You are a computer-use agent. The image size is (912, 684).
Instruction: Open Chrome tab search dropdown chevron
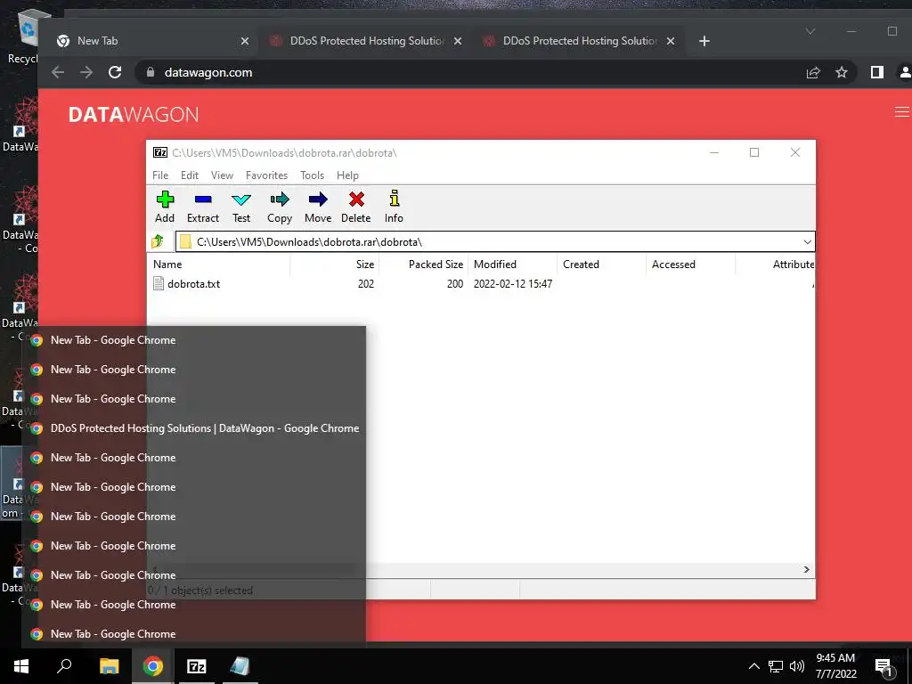pos(810,31)
